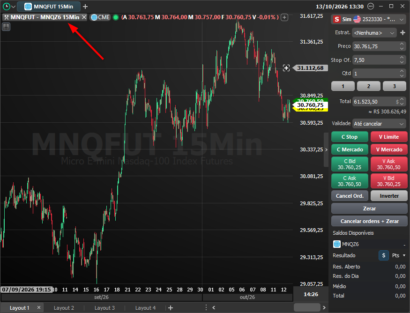The width and height of the screenshot is (410, 313).
Task: Add a new strategy with the plus icon
Action: [x=403, y=33]
